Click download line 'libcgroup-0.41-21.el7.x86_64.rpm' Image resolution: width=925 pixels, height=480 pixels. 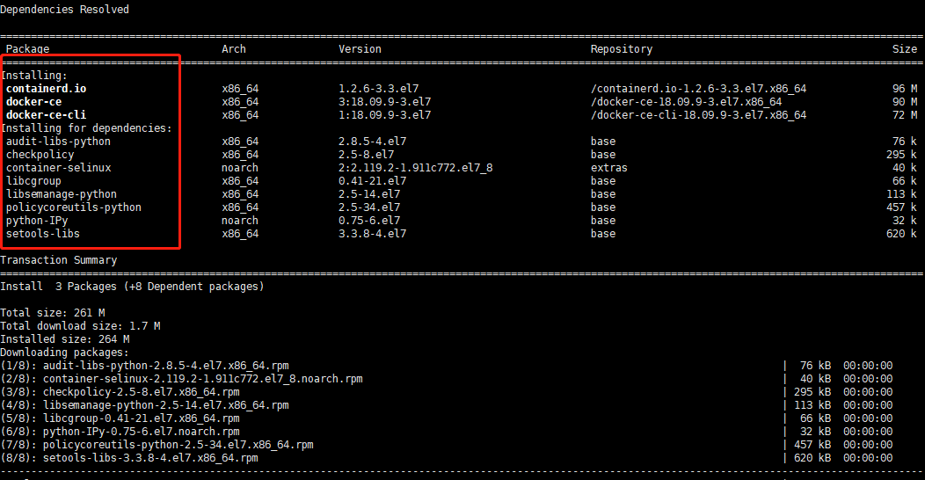click(x=141, y=418)
